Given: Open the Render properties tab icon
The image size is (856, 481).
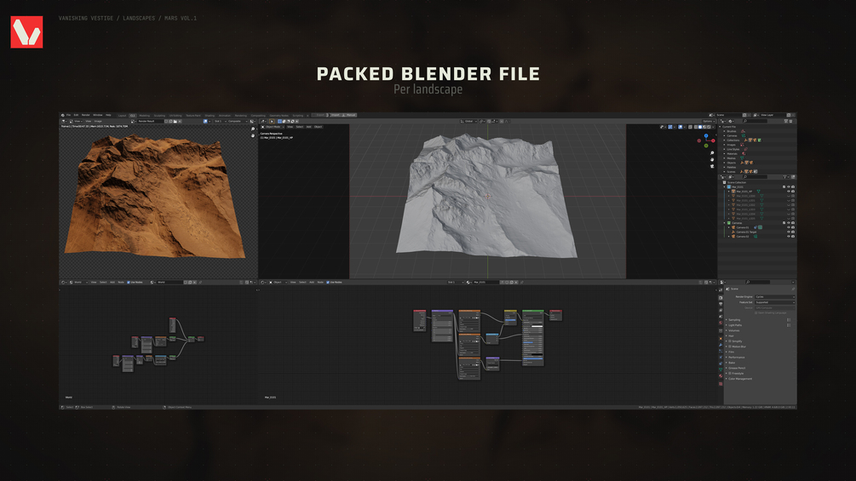Looking at the screenshot, I should tap(721, 298).
